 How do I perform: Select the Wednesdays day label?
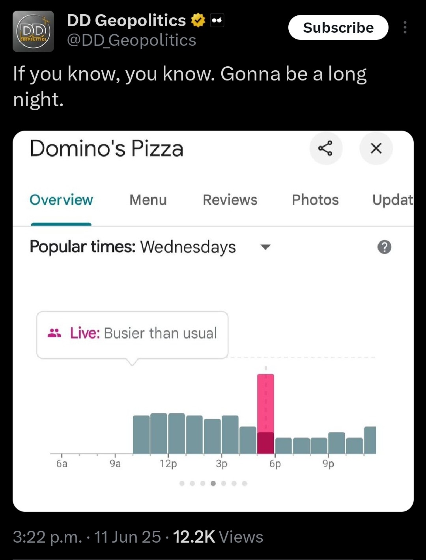click(188, 247)
